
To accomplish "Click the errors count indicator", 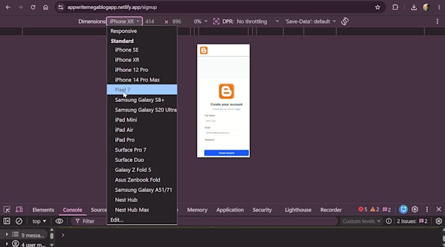I will 363,209.
